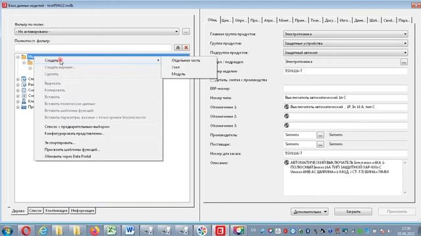Image resolution: width=421 pixels, height=236 pixels.
Task: Click the globe icon beside Описание text
Action: coord(287,163)
